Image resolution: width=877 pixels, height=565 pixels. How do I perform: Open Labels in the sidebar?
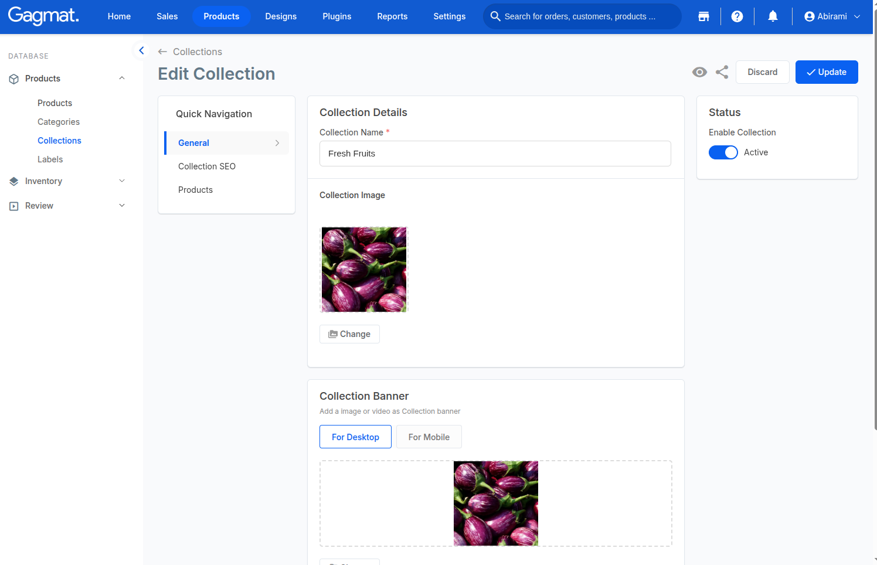50,159
